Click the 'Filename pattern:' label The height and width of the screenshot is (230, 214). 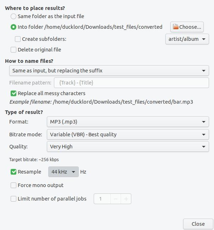click(x=30, y=83)
